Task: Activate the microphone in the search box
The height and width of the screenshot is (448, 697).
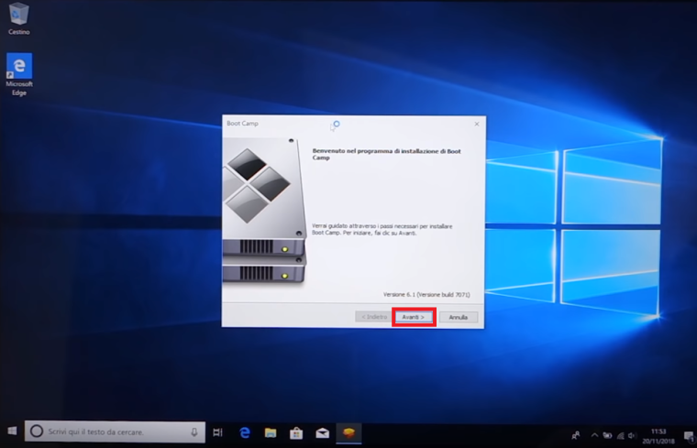Action: 194,432
